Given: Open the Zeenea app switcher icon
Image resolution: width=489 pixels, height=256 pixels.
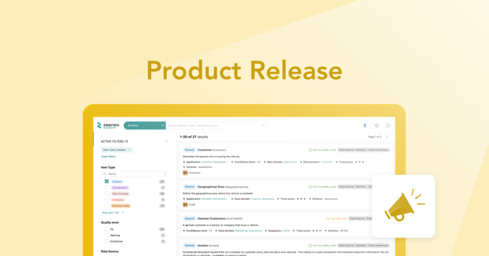Looking at the screenshot, I should (x=364, y=125).
